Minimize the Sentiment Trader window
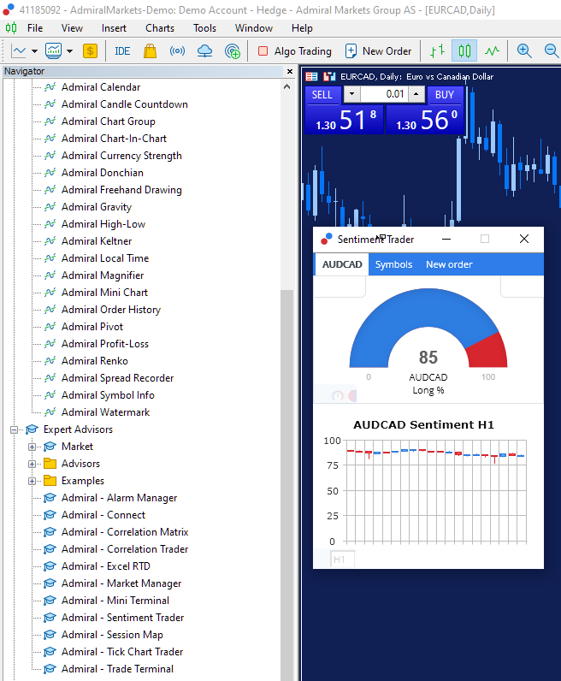The width and height of the screenshot is (561, 681). [446, 239]
